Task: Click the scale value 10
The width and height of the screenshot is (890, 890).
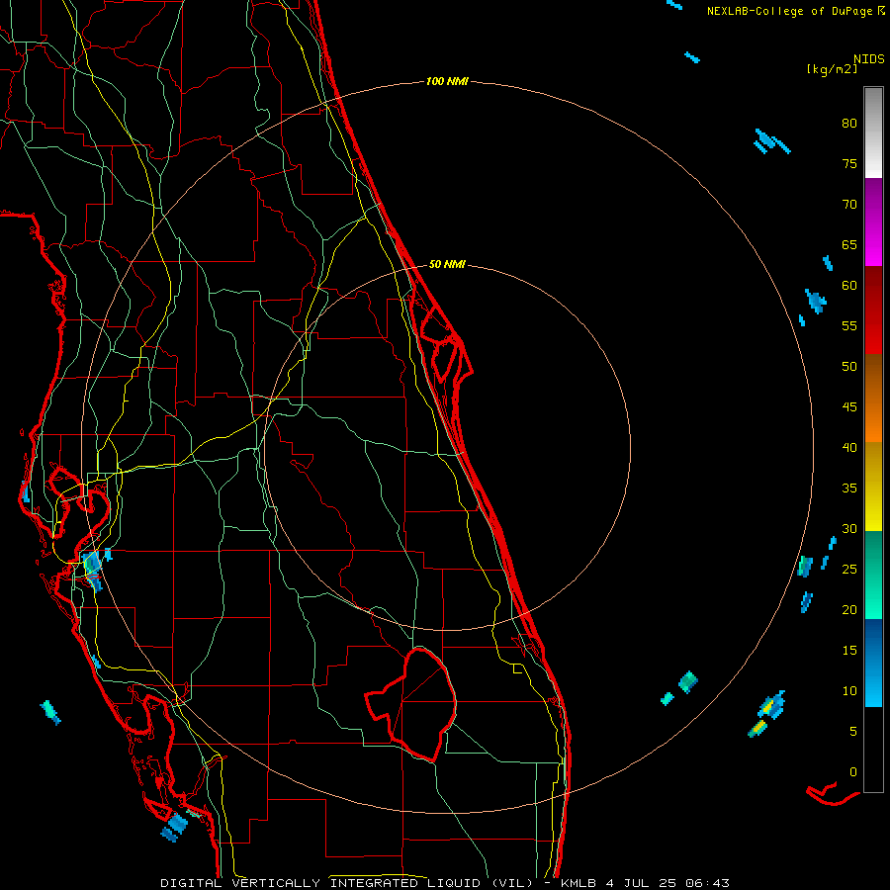Action: click(849, 691)
